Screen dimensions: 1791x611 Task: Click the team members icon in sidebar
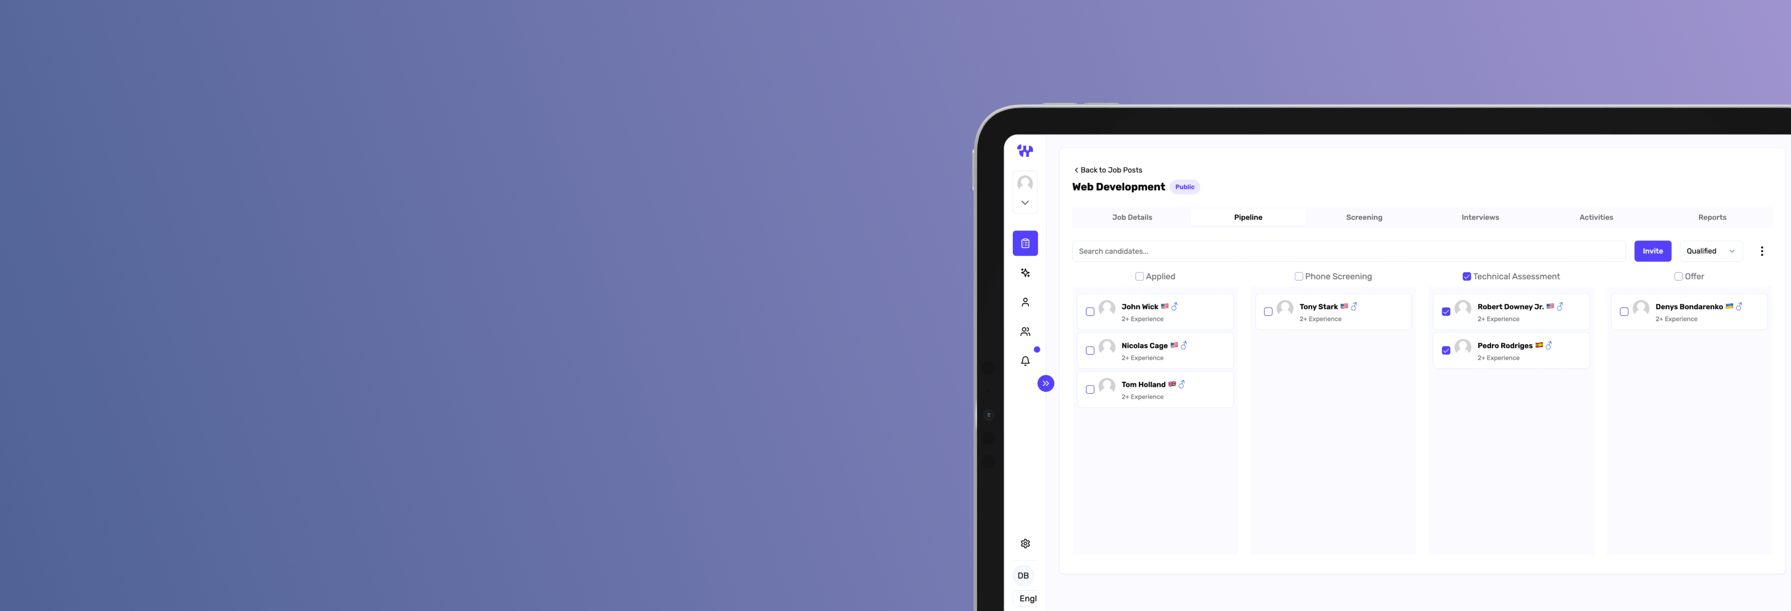(1024, 332)
